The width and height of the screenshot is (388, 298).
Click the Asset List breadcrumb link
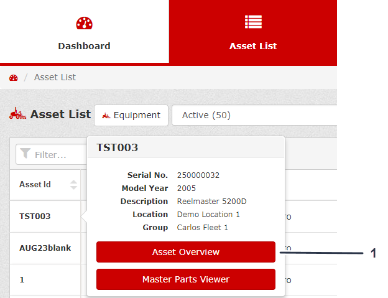55,78
